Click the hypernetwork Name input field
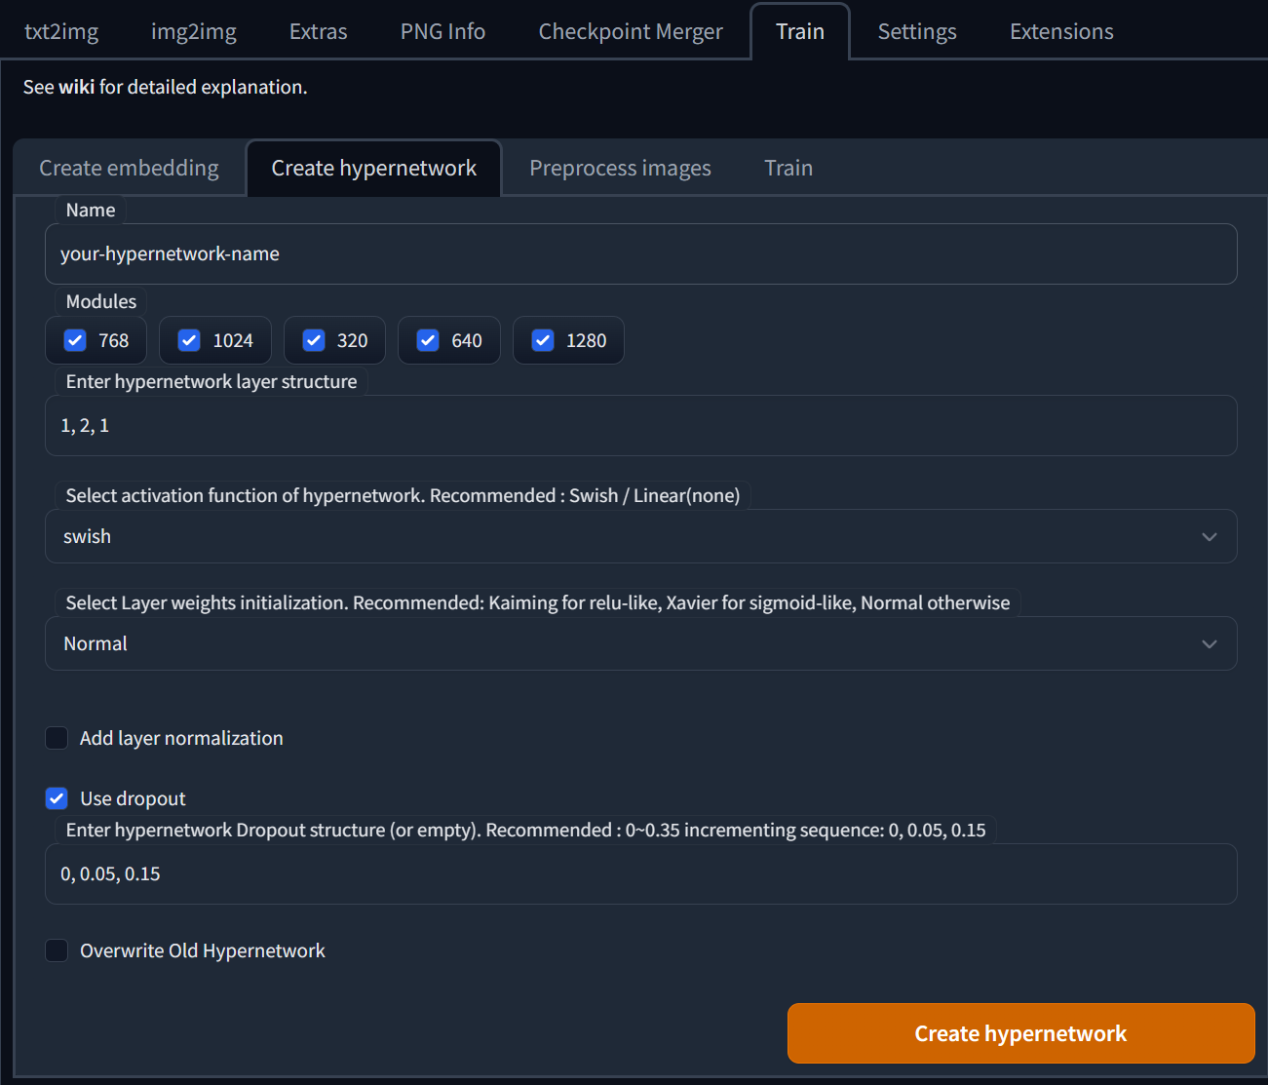 point(640,253)
